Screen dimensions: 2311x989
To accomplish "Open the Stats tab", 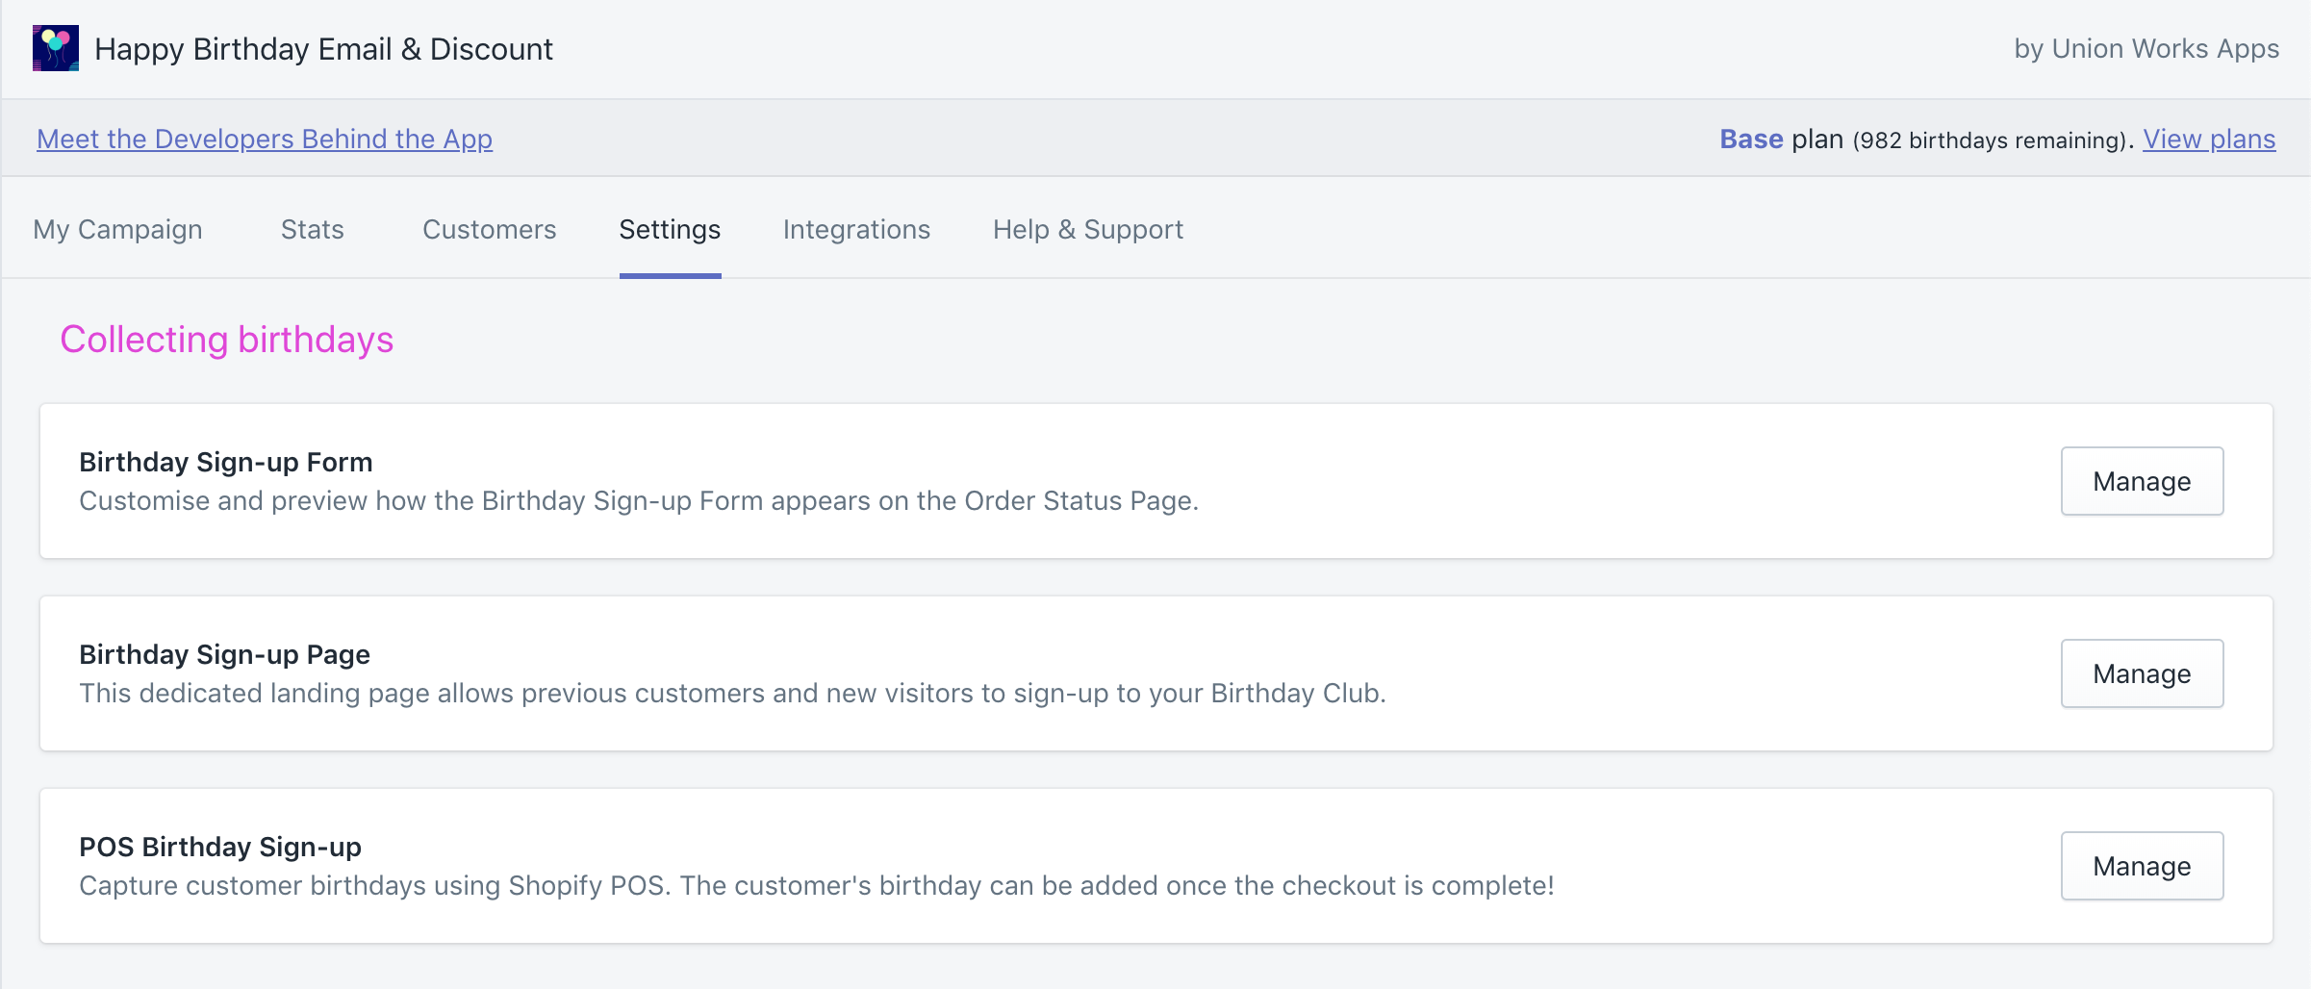I will 312,229.
